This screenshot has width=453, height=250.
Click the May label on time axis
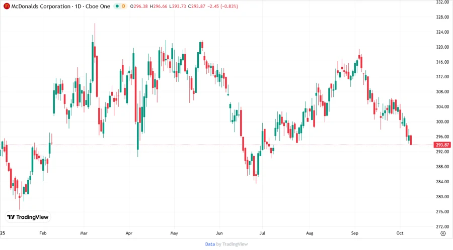coord(174,233)
